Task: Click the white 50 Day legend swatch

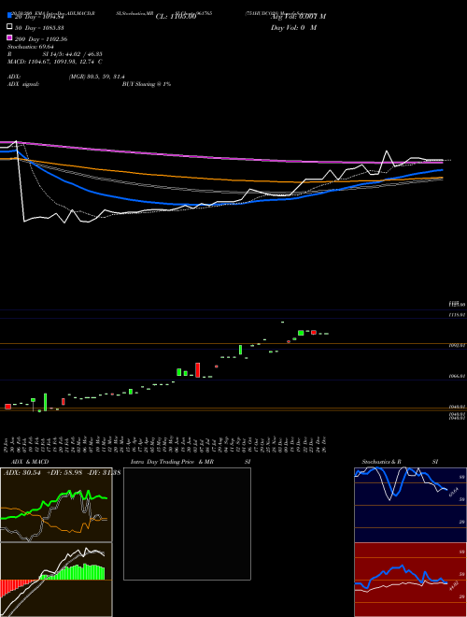Action: pos(9,27)
